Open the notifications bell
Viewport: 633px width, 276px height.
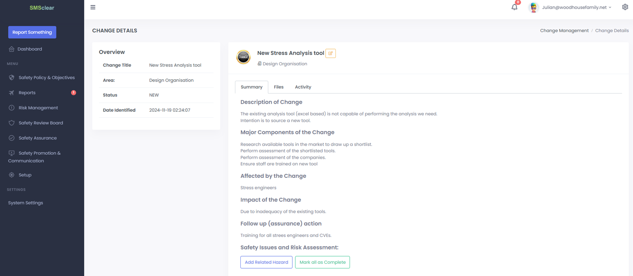[x=514, y=7]
